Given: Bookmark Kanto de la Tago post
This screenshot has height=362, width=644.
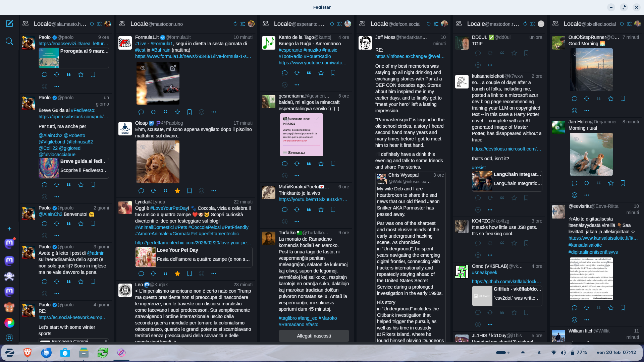Looking at the screenshot, I should 333,73.
